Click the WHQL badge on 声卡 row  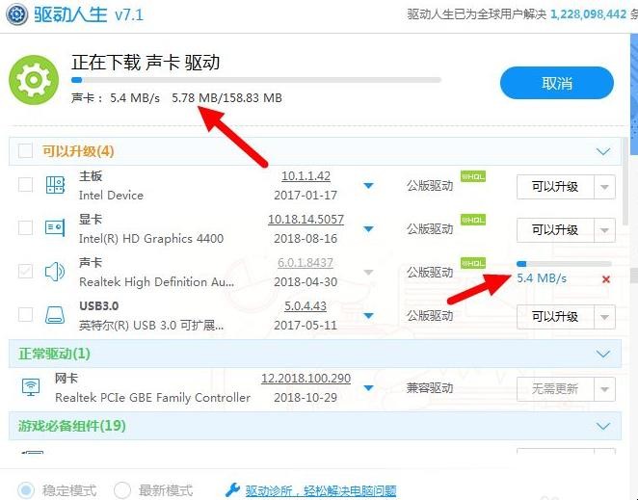coord(473,263)
